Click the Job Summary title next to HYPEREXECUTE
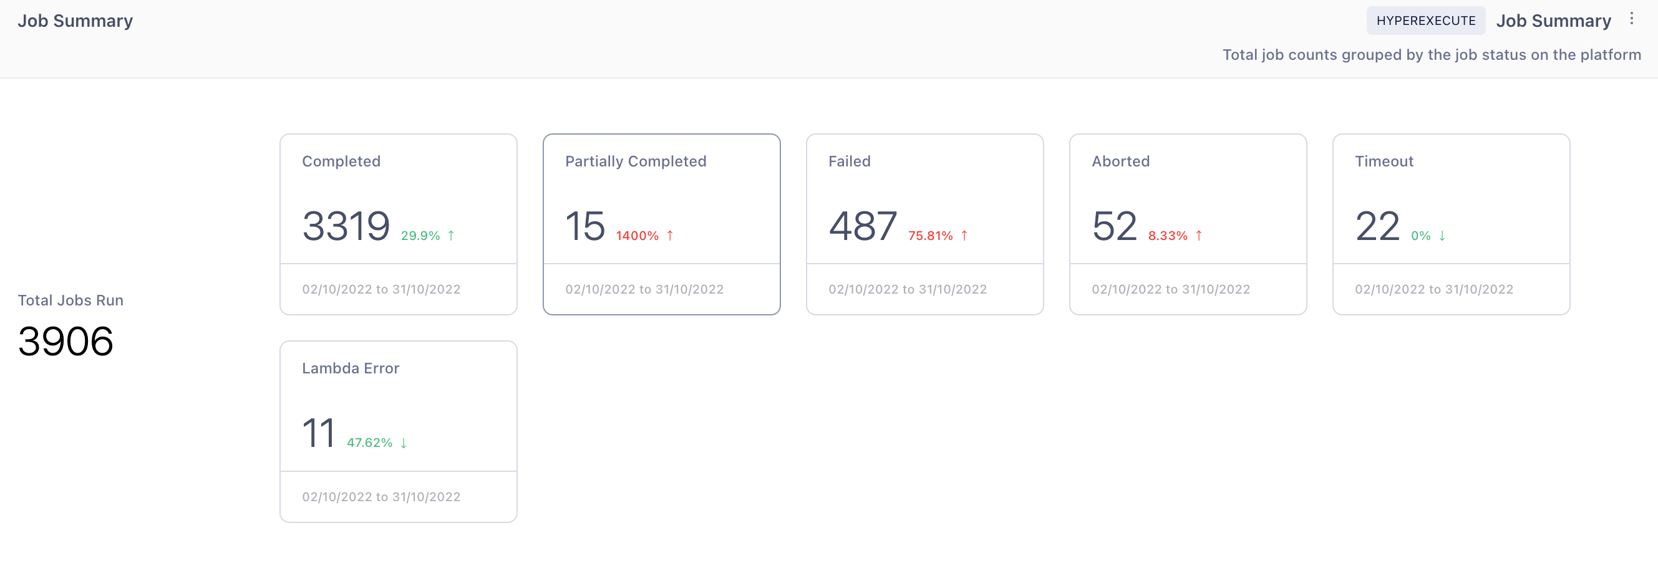Viewport: 1658px width, 566px height. (x=1553, y=21)
